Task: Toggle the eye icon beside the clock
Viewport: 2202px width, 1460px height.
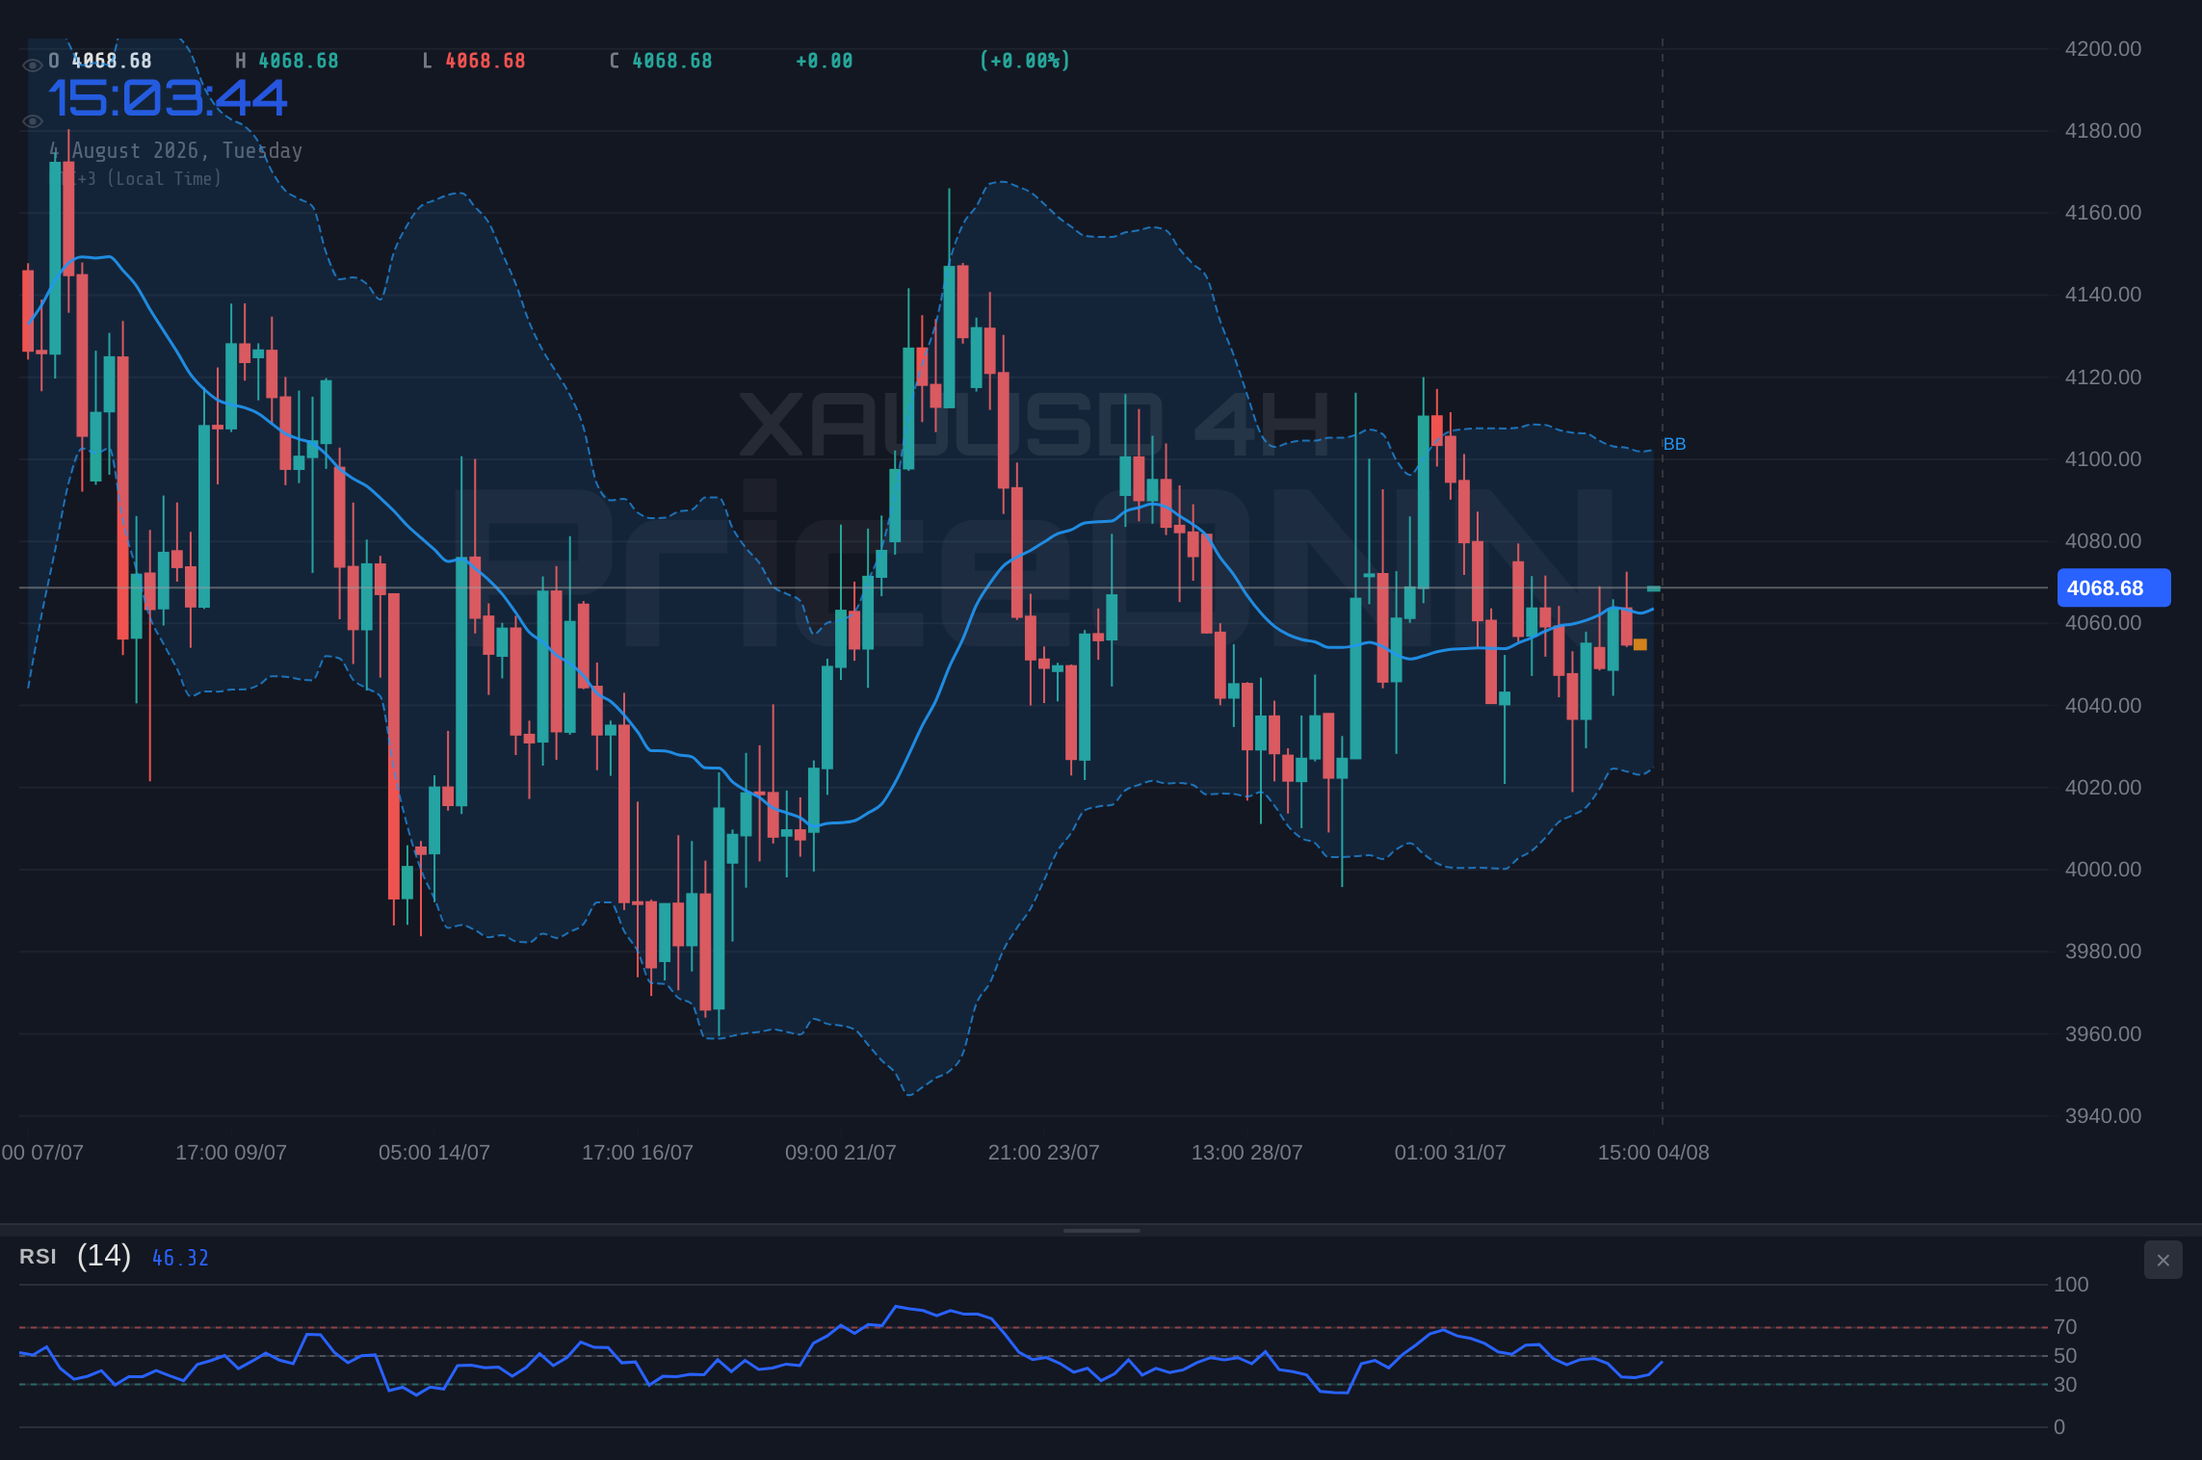Action: [32, 121]
